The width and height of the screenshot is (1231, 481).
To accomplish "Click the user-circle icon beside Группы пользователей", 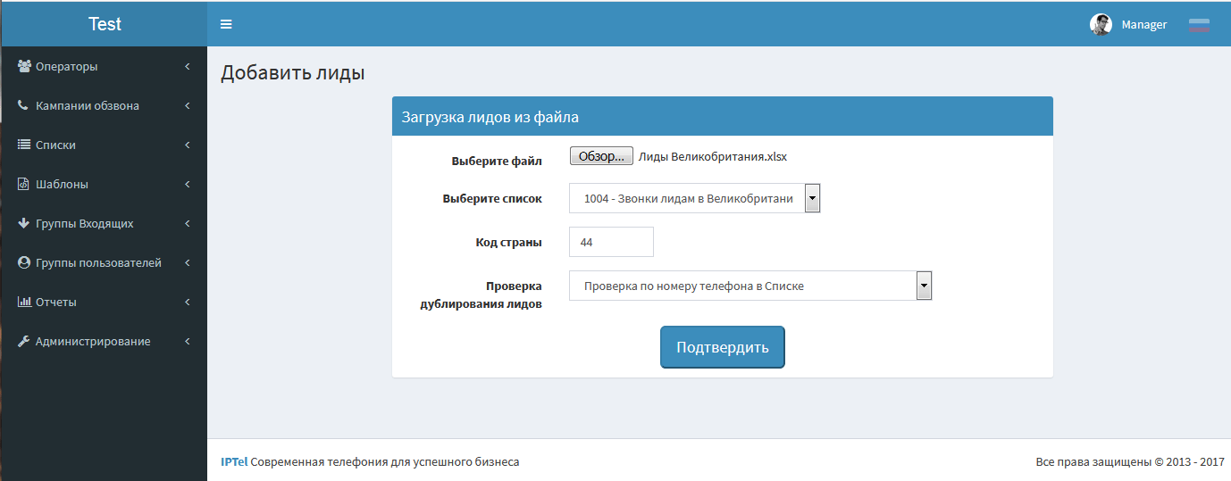I will [x=24, y=262].
